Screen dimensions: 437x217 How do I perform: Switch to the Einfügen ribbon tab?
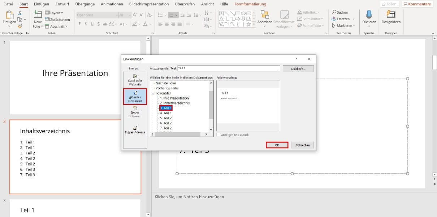click(x=41, y=4)
